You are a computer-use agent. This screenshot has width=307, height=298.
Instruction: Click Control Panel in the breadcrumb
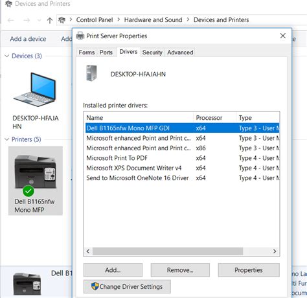coord(95,20)
